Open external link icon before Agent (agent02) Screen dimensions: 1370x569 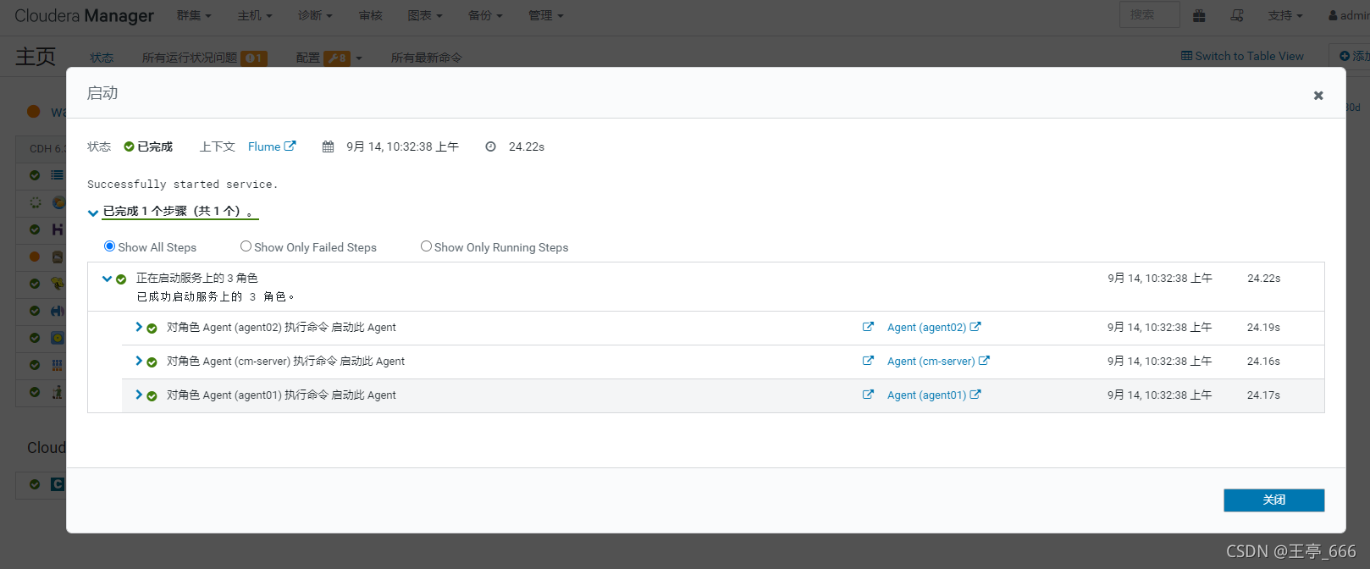[868, 327]
